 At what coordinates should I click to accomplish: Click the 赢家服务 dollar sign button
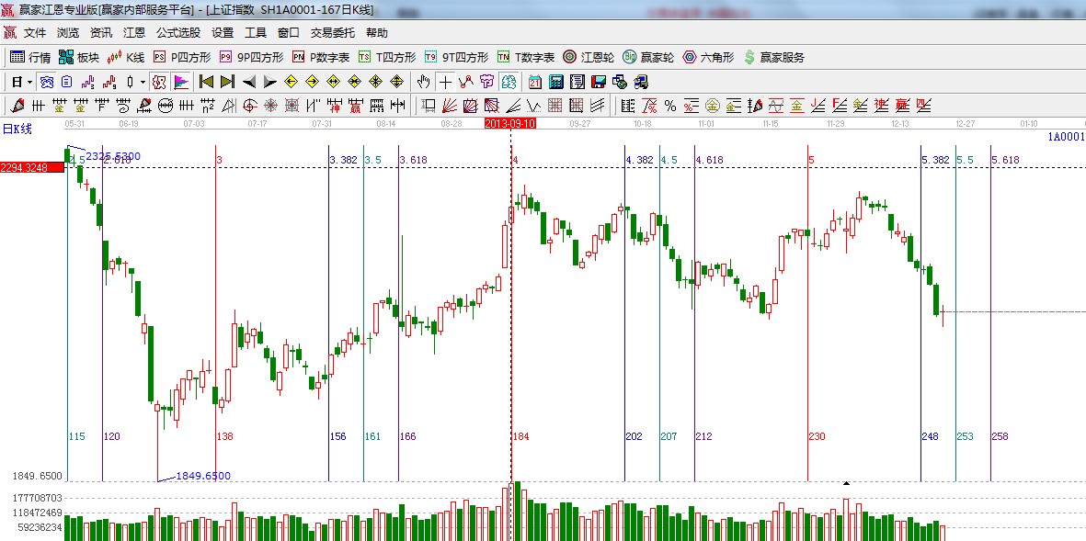(773, 57)
